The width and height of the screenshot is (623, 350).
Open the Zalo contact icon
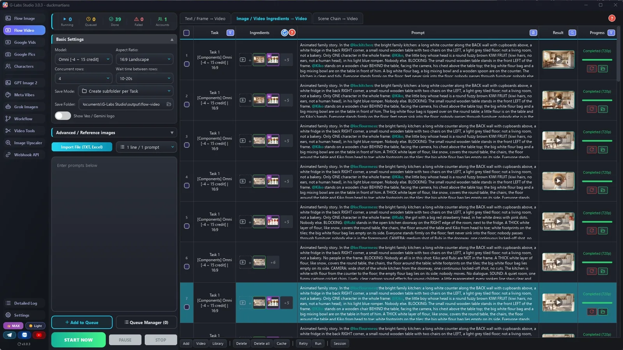[x=25, y=335]
